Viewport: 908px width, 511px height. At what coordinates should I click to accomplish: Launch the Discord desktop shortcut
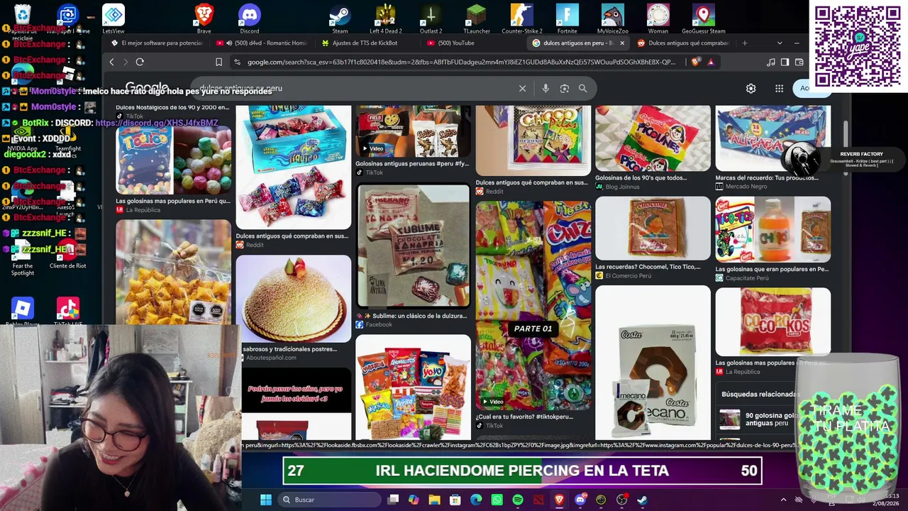(250, 18)
